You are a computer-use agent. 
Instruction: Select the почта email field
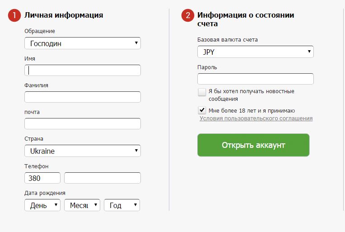tap(82, 124)
